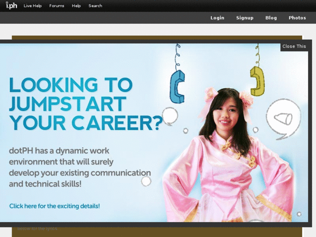Click the i.ph logo
Screen dimensions: 316x237
[x=11, y=6]
